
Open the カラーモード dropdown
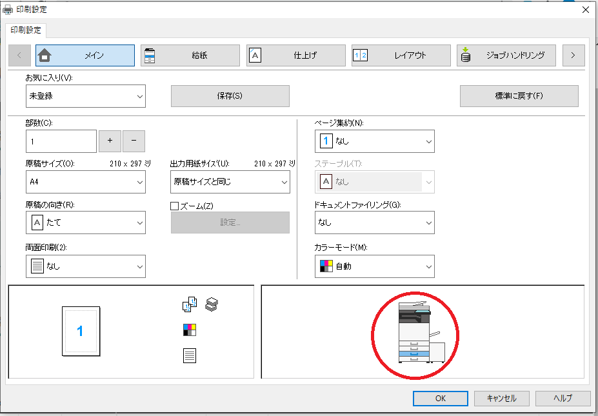pyautogui.click(x=374, y=266)
